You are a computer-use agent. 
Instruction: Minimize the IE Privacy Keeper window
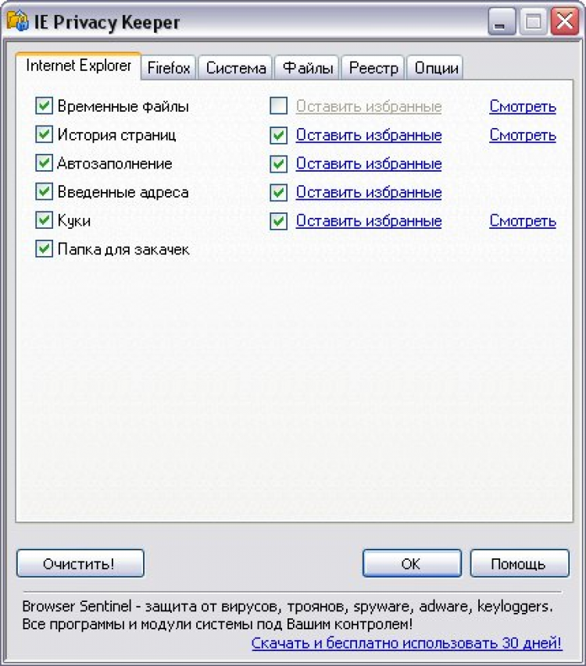[x=502, y=21]
